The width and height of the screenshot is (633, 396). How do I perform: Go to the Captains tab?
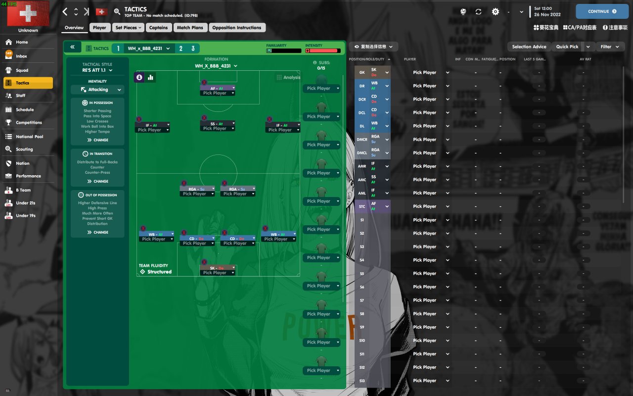159,28
